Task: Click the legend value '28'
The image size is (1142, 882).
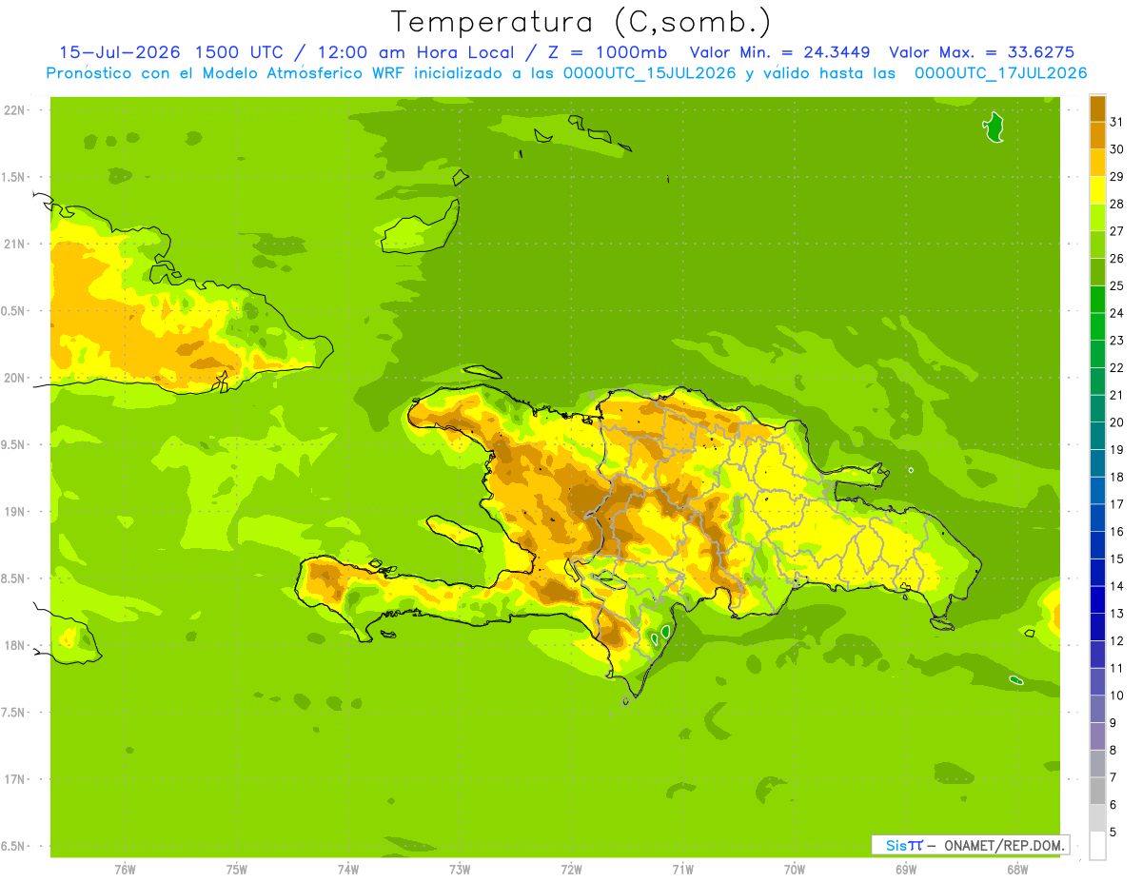Action: (x=1117, y=204)
